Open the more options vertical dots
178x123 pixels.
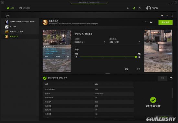pos(172,16)
